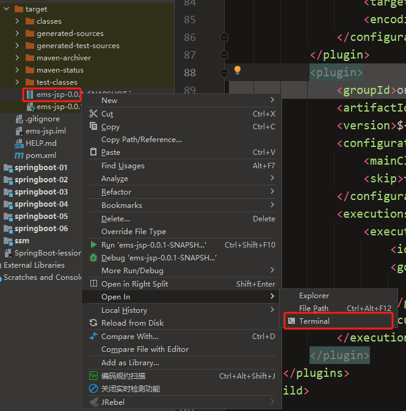Click the Copy pages icon
Screen dimensions: 406x411
(x=93, y=126)
